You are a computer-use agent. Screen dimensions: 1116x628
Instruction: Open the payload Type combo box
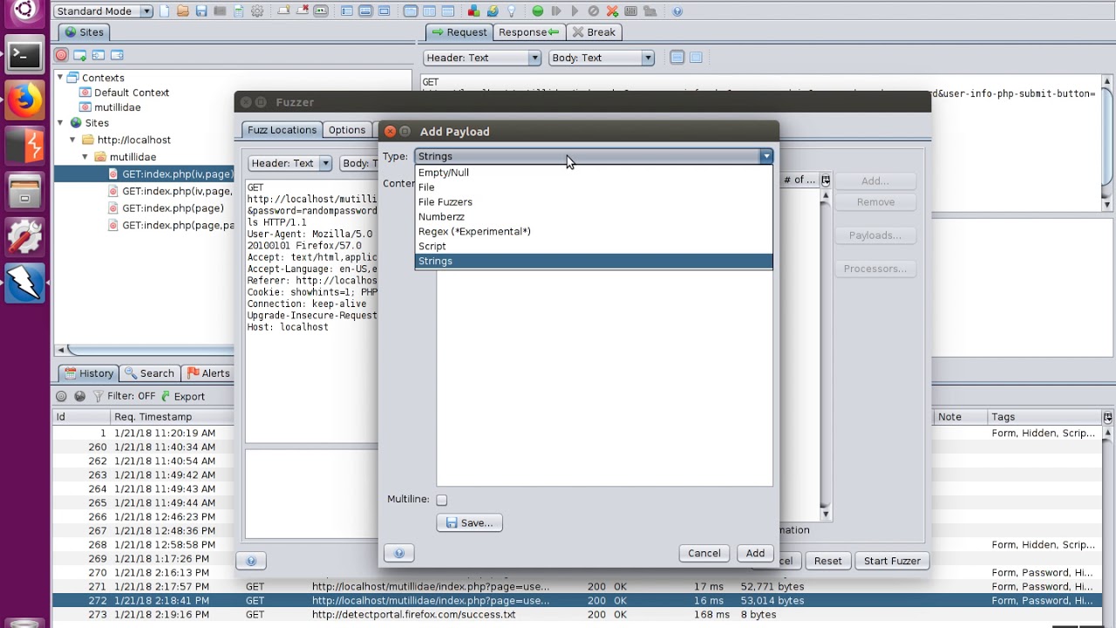click(594, 156)
